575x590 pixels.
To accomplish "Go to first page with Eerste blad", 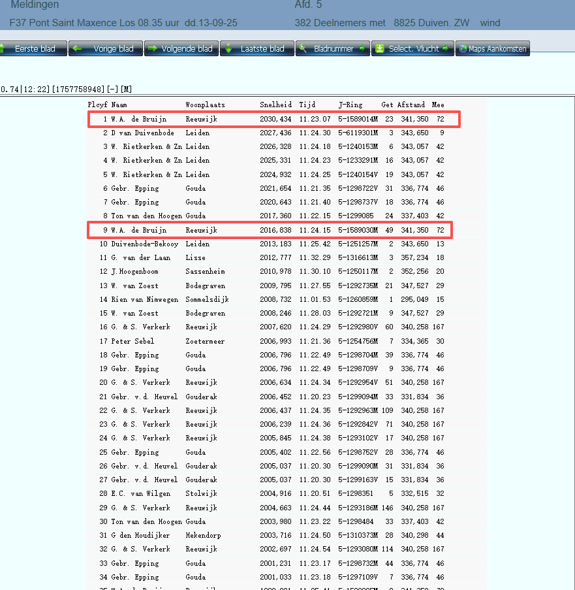I will [x=34, y=49].
